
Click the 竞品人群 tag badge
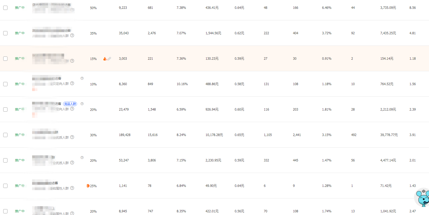point(70,104)
